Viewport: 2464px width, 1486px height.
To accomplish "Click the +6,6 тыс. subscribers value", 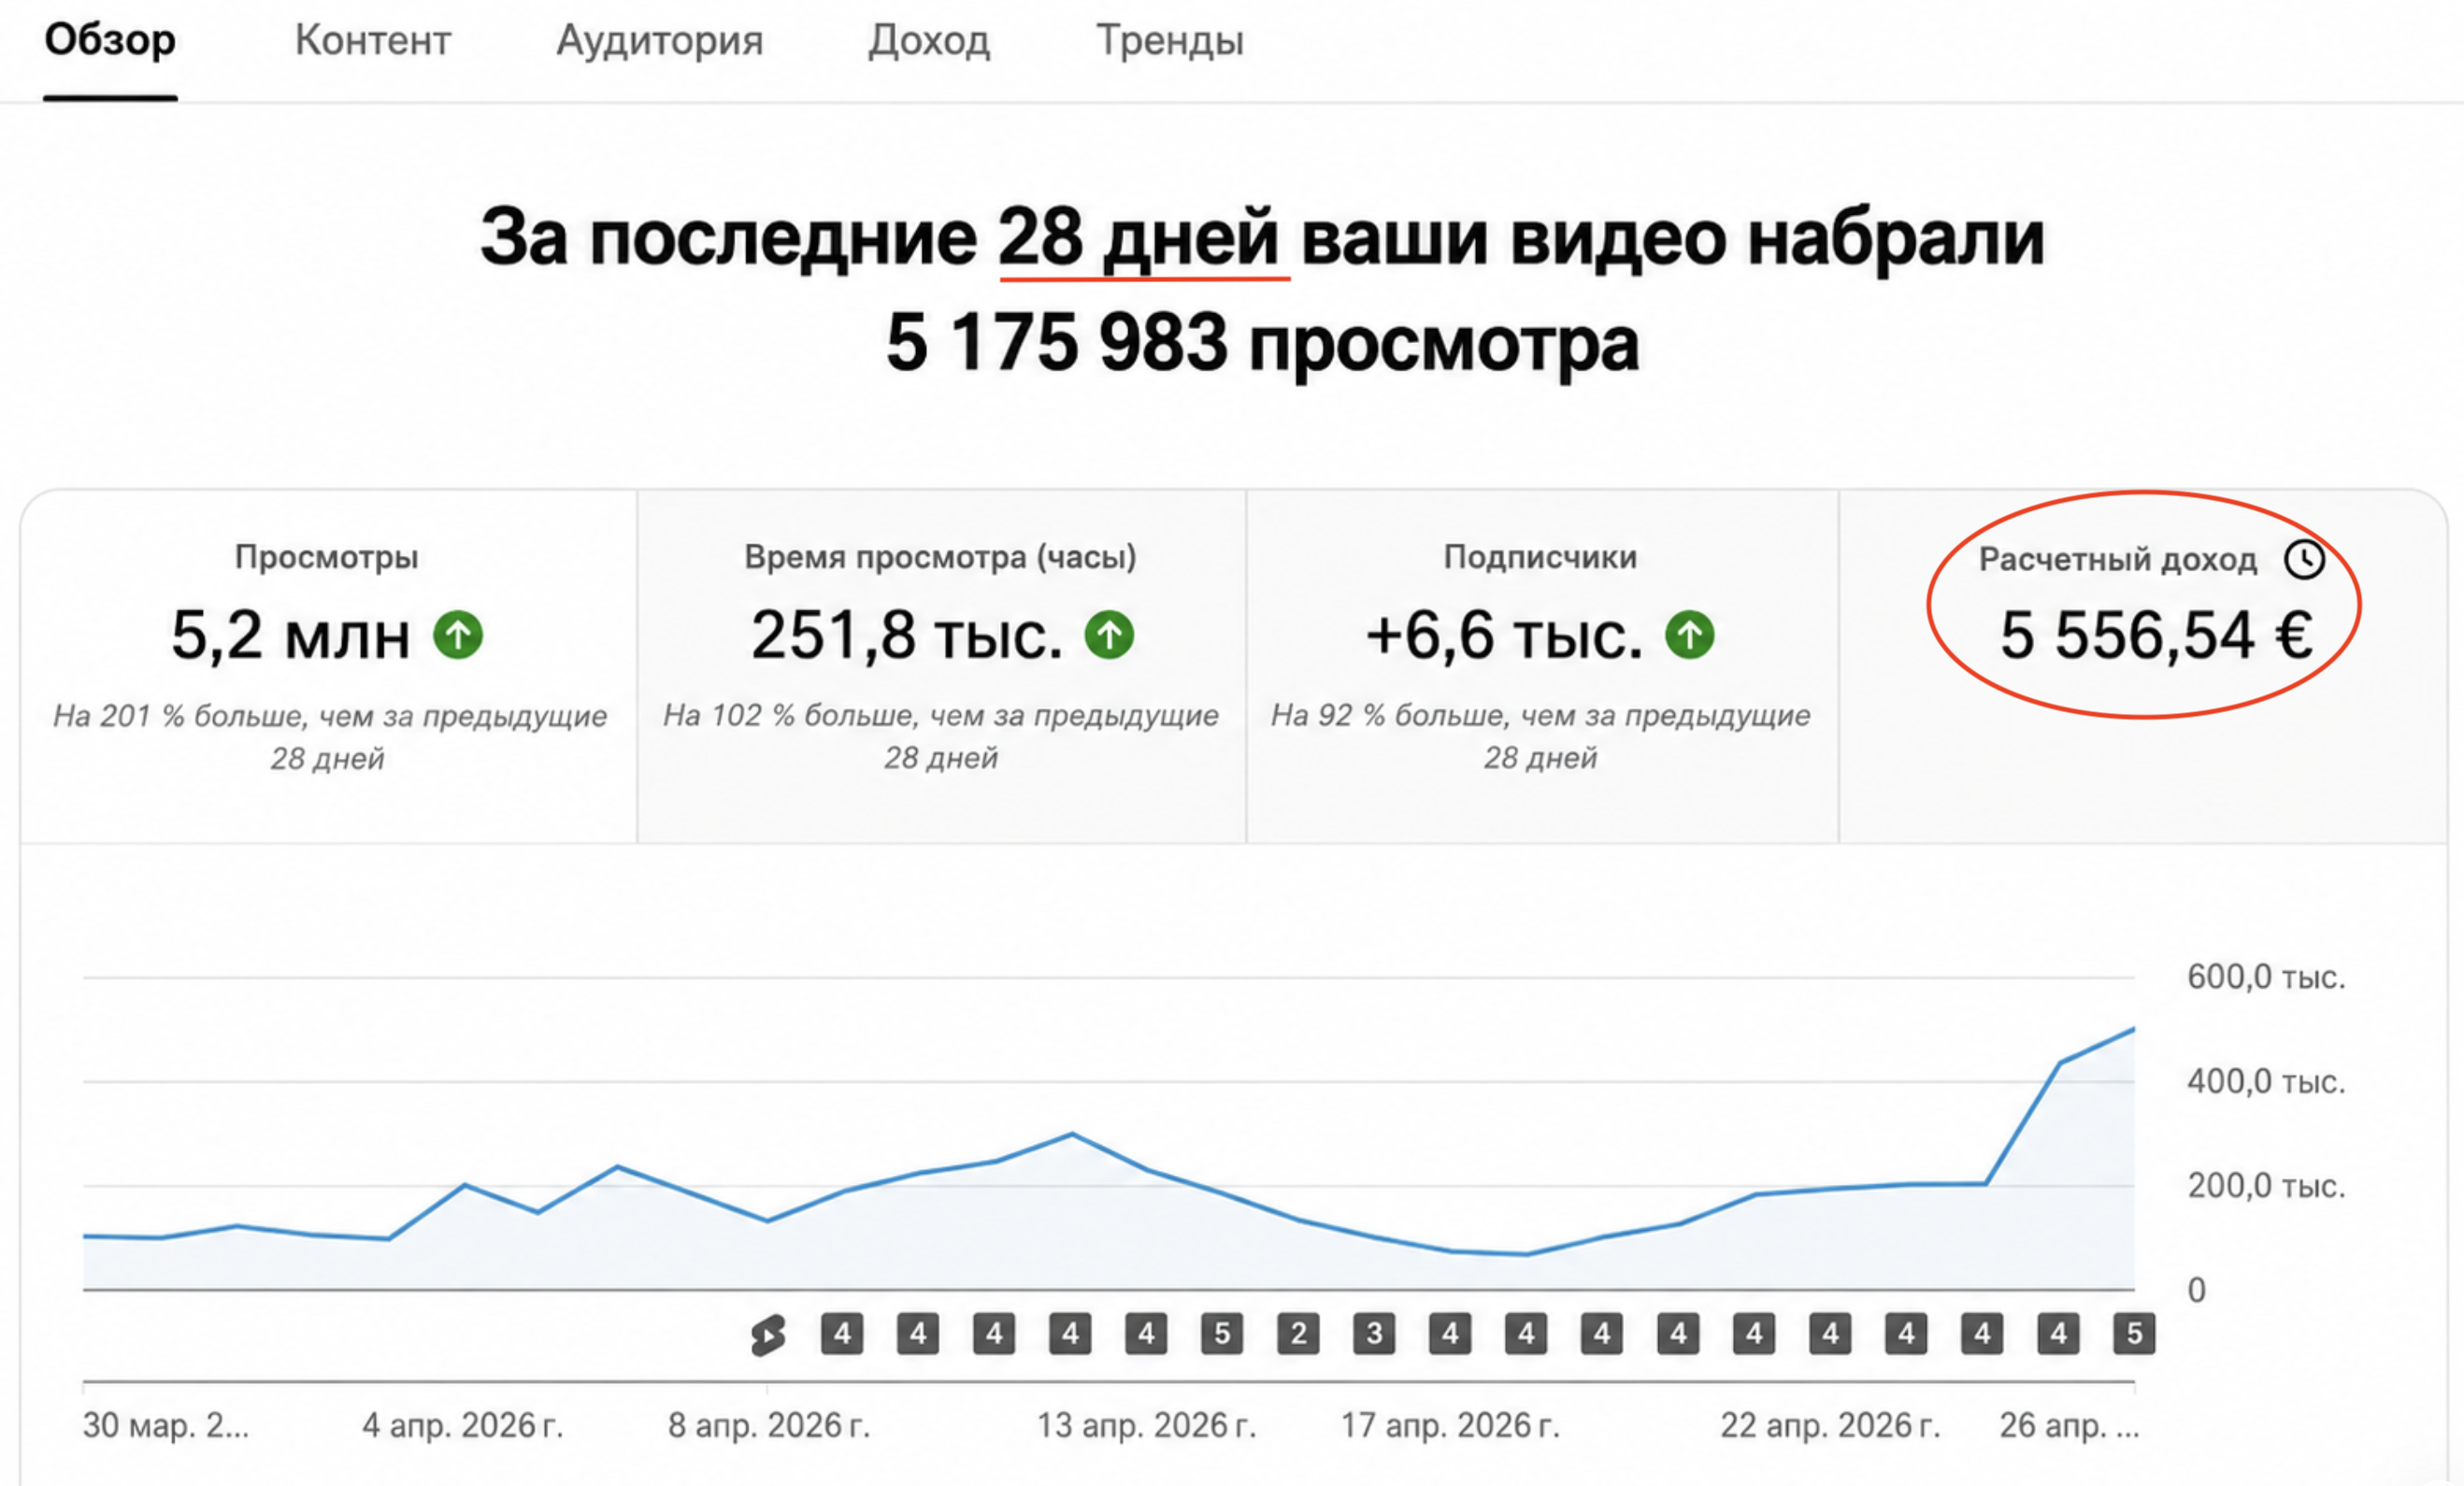I will click(x=1505, y=635).
